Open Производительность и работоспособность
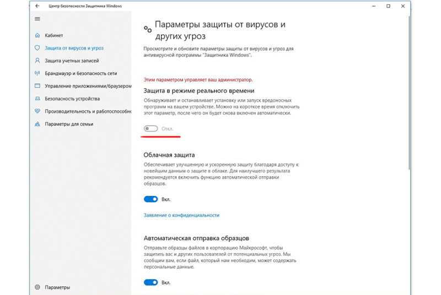Image resolution: width=441 pixels, height=295 pixels. [88, 111]
